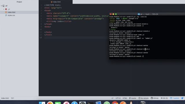The width and height of the screenshot is (185, 104).
Task: Click 'written index codes' commit line
Action: pyautogui.click(x=120, y=21)
